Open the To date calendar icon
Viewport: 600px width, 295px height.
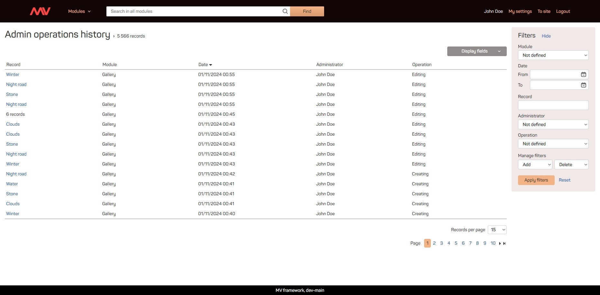(583, 85)
